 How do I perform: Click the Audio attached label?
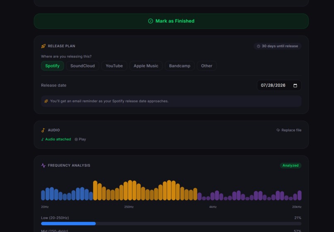[58, 139]
